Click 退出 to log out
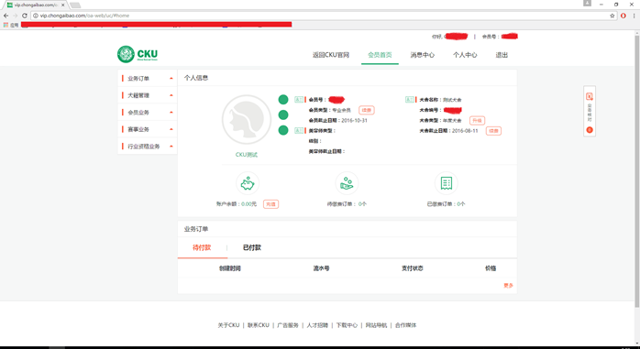The height and width of the screenshot is (349, 640). coord(502,55)
